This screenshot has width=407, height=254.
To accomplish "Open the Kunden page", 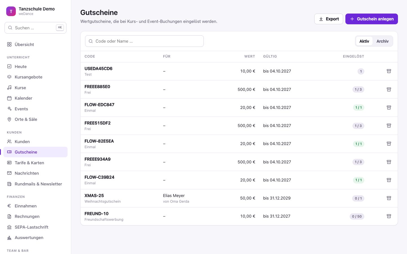I will coord(35,142).
